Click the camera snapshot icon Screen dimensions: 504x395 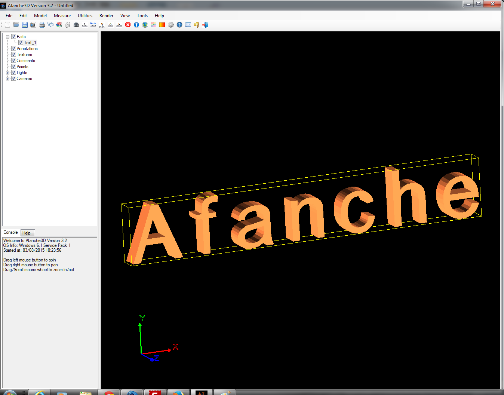pos(33,25)
